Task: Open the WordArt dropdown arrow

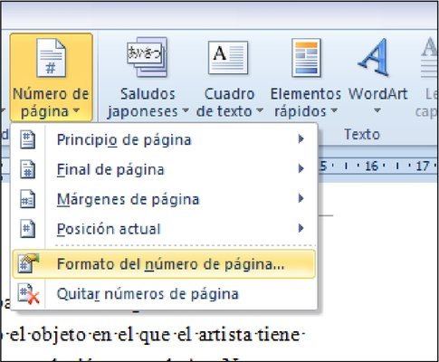Action: pos(377,110)
